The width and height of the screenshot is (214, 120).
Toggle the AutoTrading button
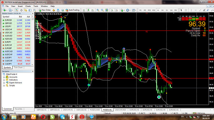pos(72,10)
